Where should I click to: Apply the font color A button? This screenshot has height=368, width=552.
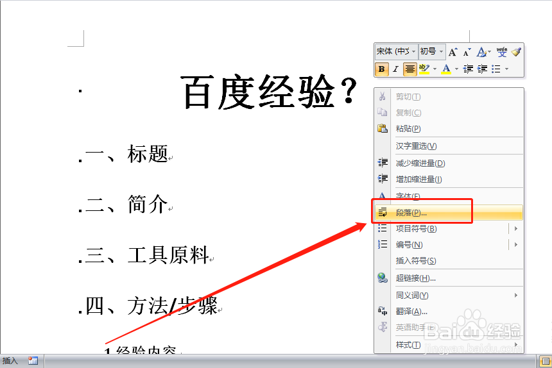[x=446, y=69]
